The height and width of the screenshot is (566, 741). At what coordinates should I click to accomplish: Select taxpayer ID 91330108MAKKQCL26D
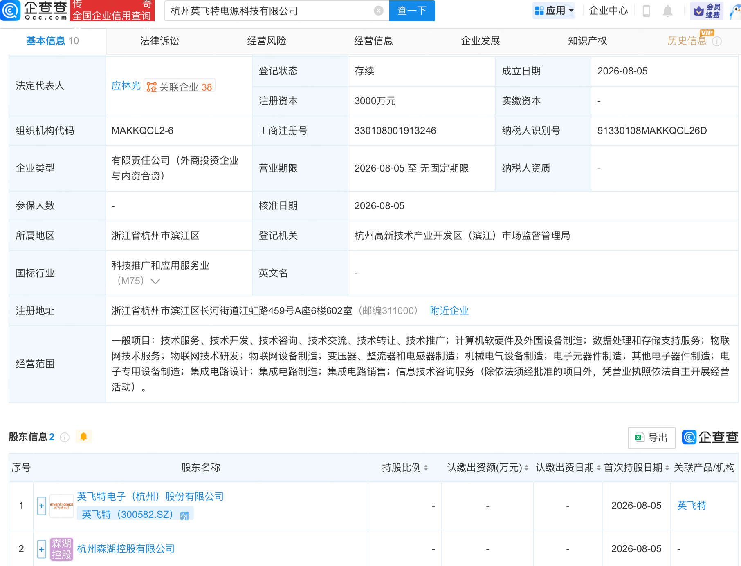652,131
